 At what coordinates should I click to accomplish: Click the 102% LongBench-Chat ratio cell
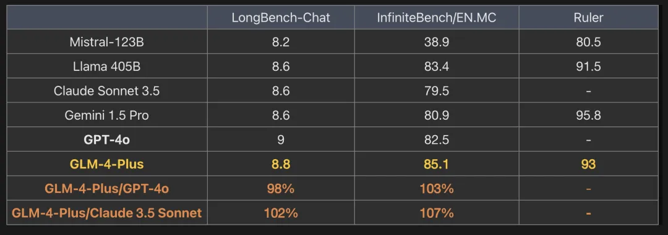click(x=281, y=212)
